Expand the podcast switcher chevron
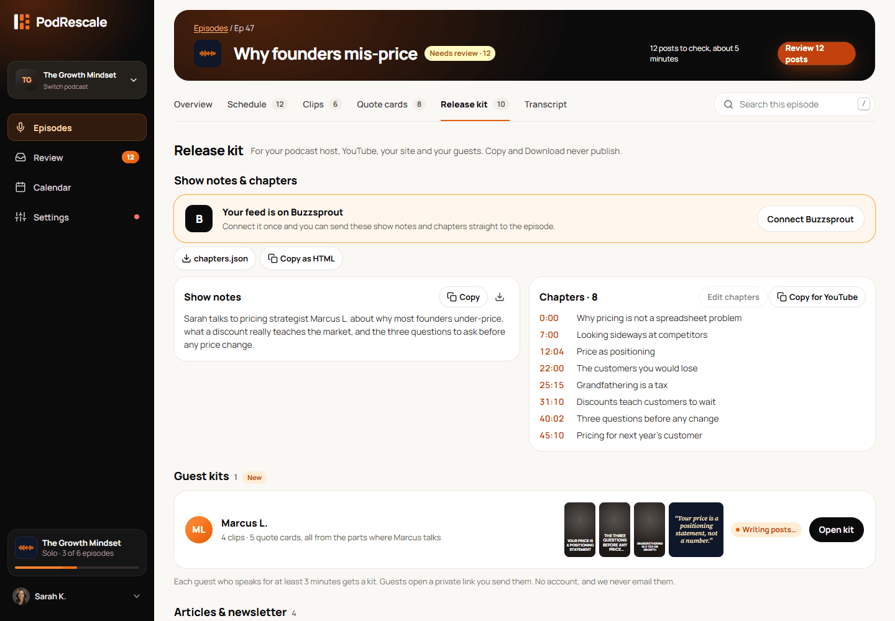 (x=134, y=80)
